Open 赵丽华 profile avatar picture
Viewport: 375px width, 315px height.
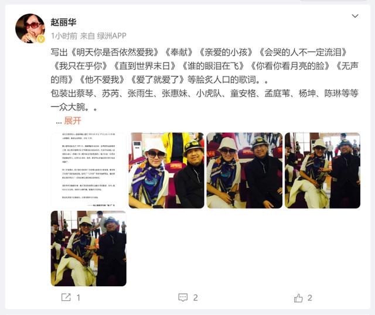30,28
